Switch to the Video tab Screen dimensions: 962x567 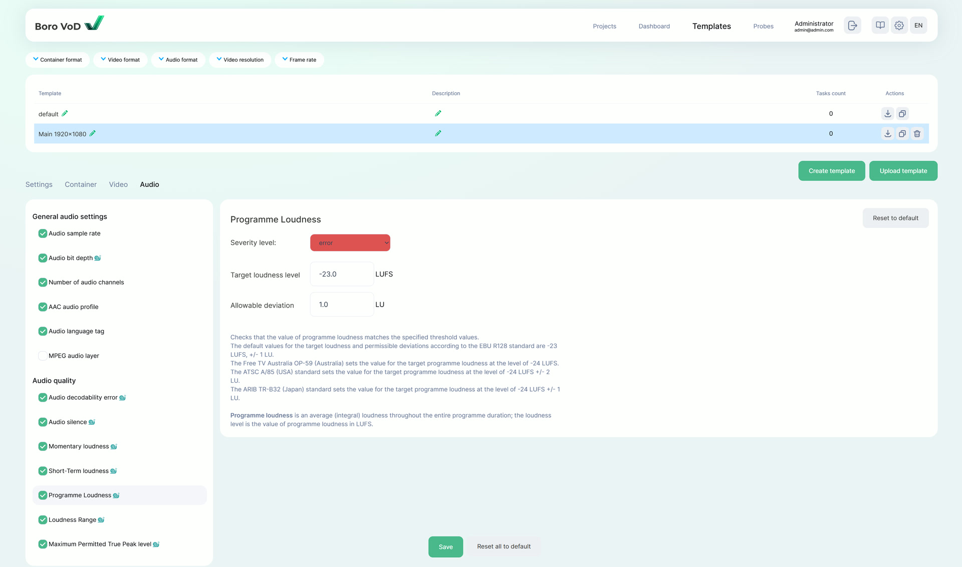[118, 184]
